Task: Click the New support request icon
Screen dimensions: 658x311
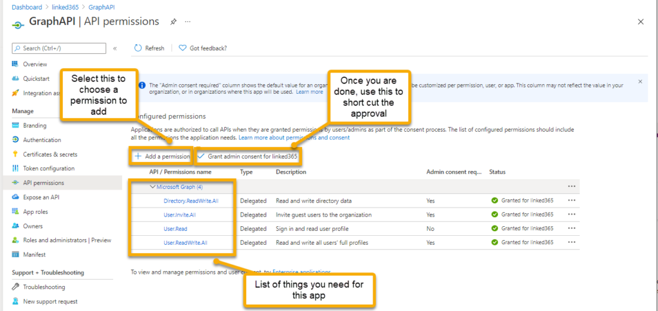Action: (x=15, y=301)
